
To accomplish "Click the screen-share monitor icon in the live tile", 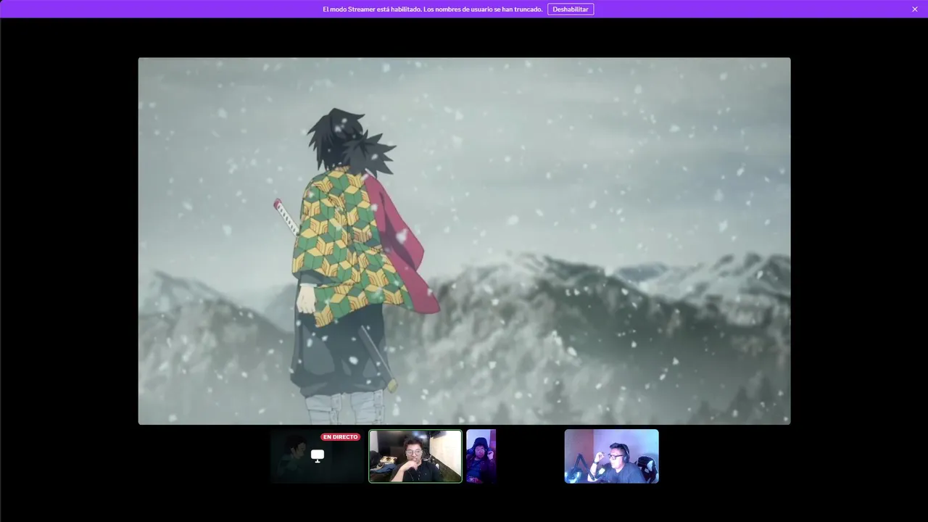I will click(x=318, y=455).
